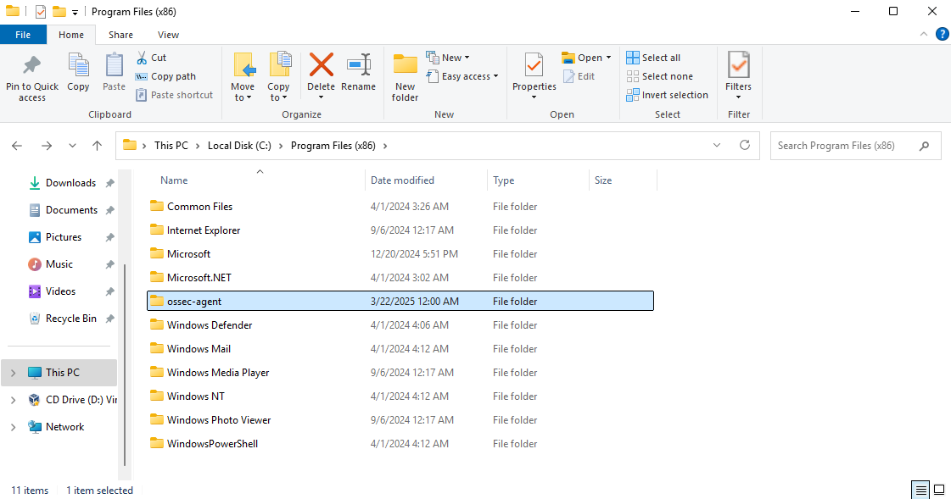Click the Copy icon in Clipboard group

tap(78, 66)
